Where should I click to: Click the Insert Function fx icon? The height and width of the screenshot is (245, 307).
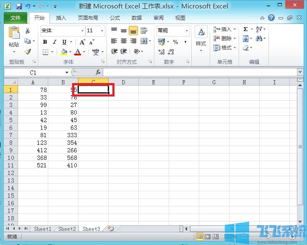click(98, 72)
